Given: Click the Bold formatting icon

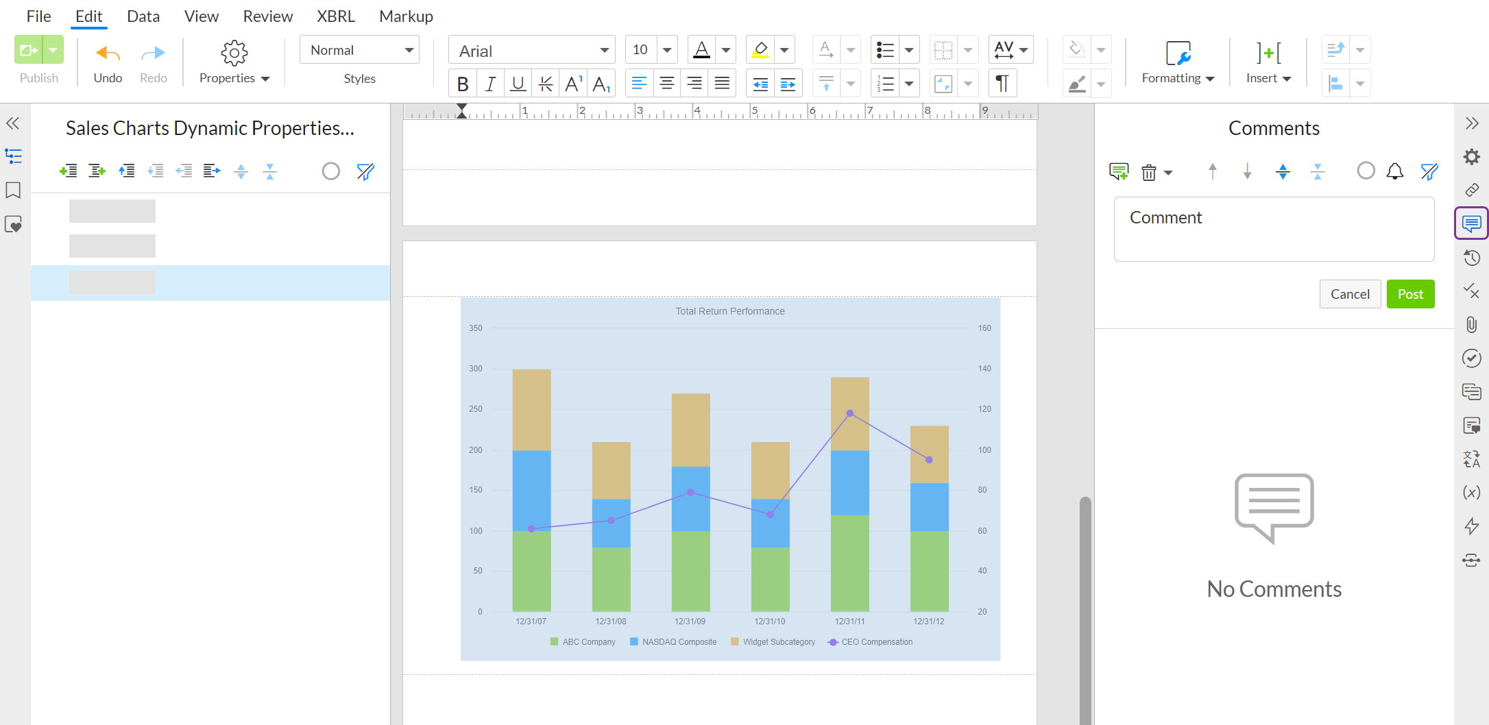Looking at the screenshot, I should click(463, 84).
